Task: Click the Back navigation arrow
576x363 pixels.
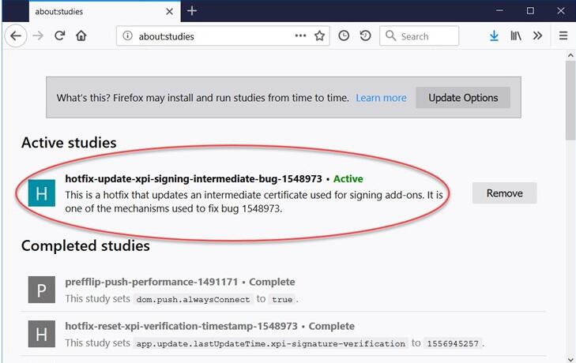Action: coord(15,36)
